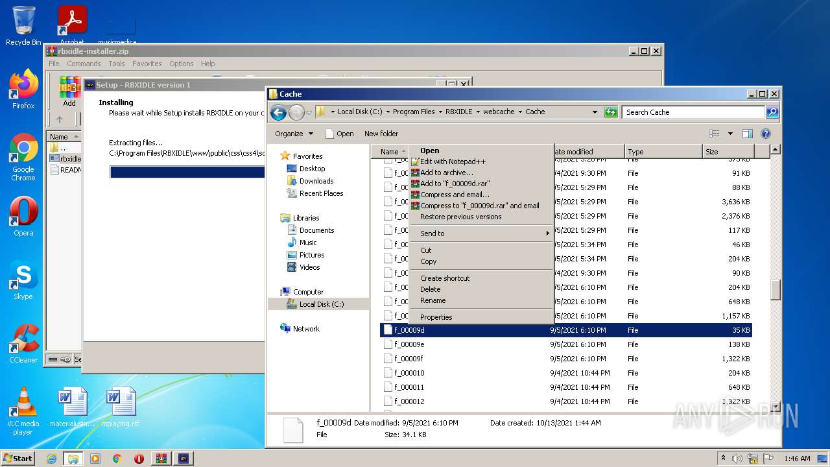This screenshot has width=830, height=467.
Task: Click the Start button
Action: [18, 459]
